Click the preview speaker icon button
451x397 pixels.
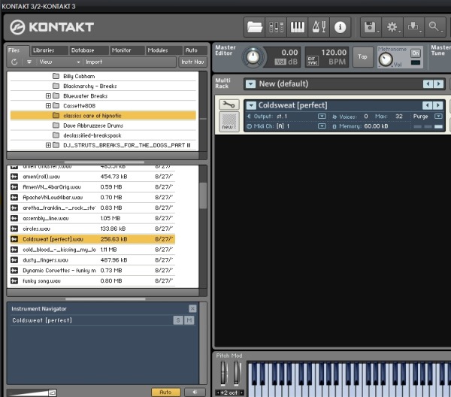click(195, 392)
